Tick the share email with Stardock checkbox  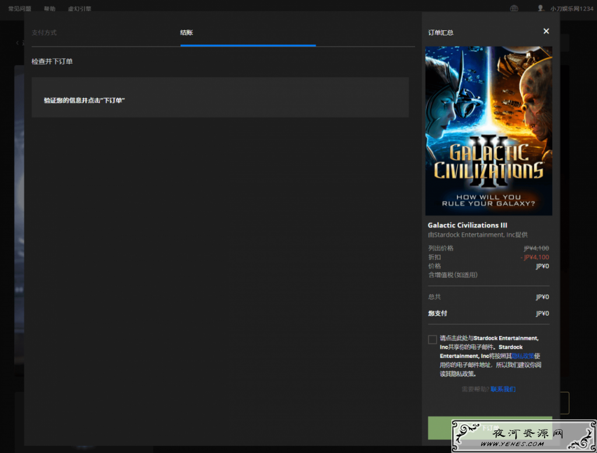432,339
